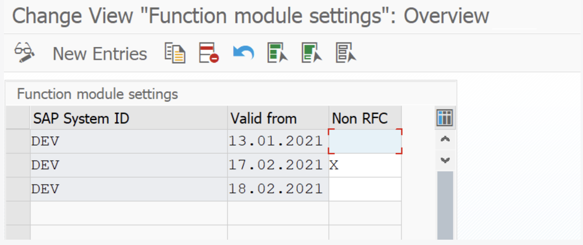Click the Copy As icon
583x245 pixels.
pos(175,53)
